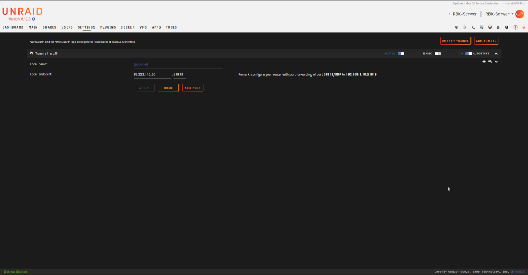Toggle the BASIC advanced view switch

[438, 54]
